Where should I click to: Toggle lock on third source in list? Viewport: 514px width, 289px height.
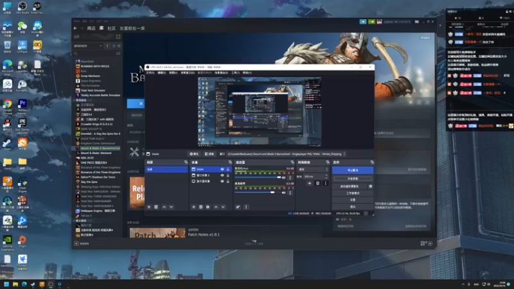(x=228, y=181)
